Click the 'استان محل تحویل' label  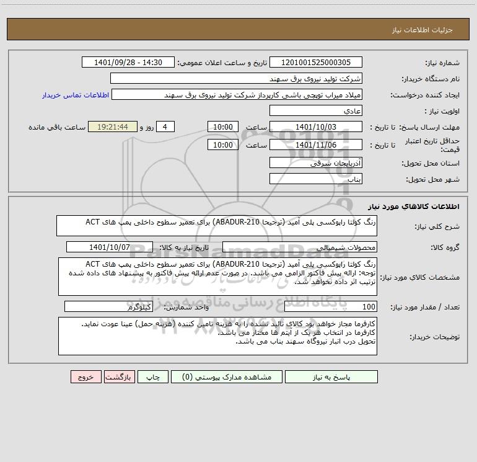431,164
